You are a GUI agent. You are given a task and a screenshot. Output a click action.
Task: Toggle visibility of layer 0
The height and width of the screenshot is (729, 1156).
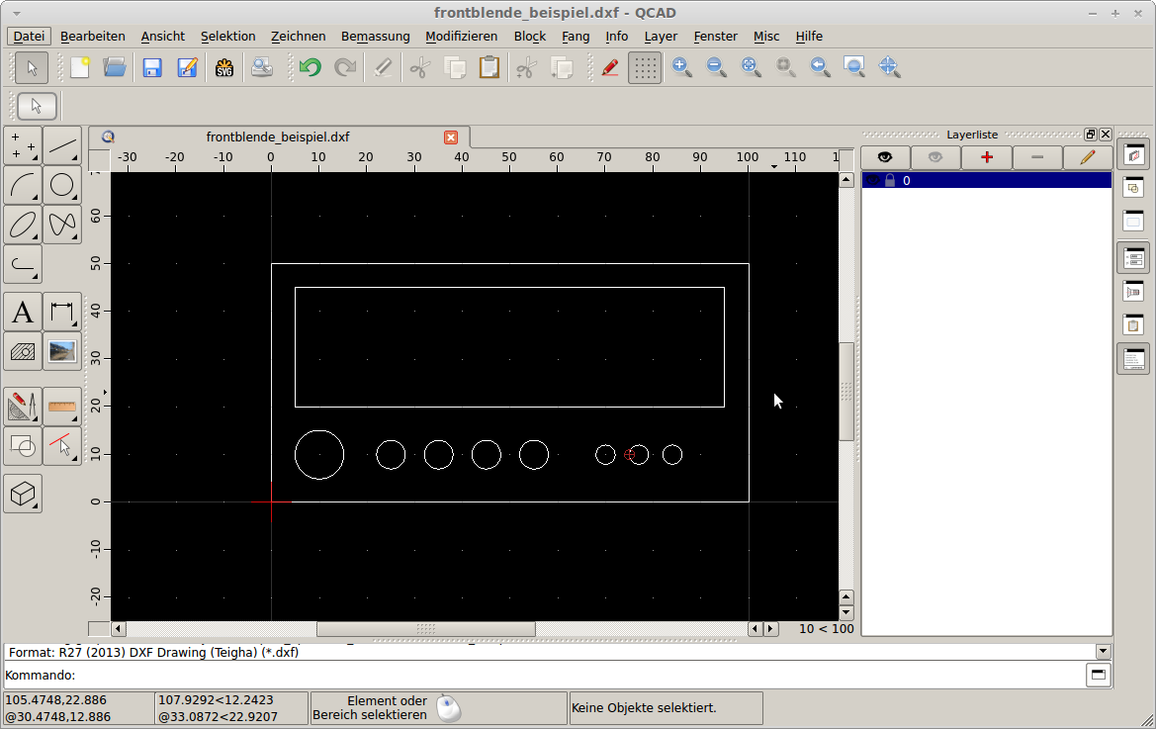click(x=873, y=181)
